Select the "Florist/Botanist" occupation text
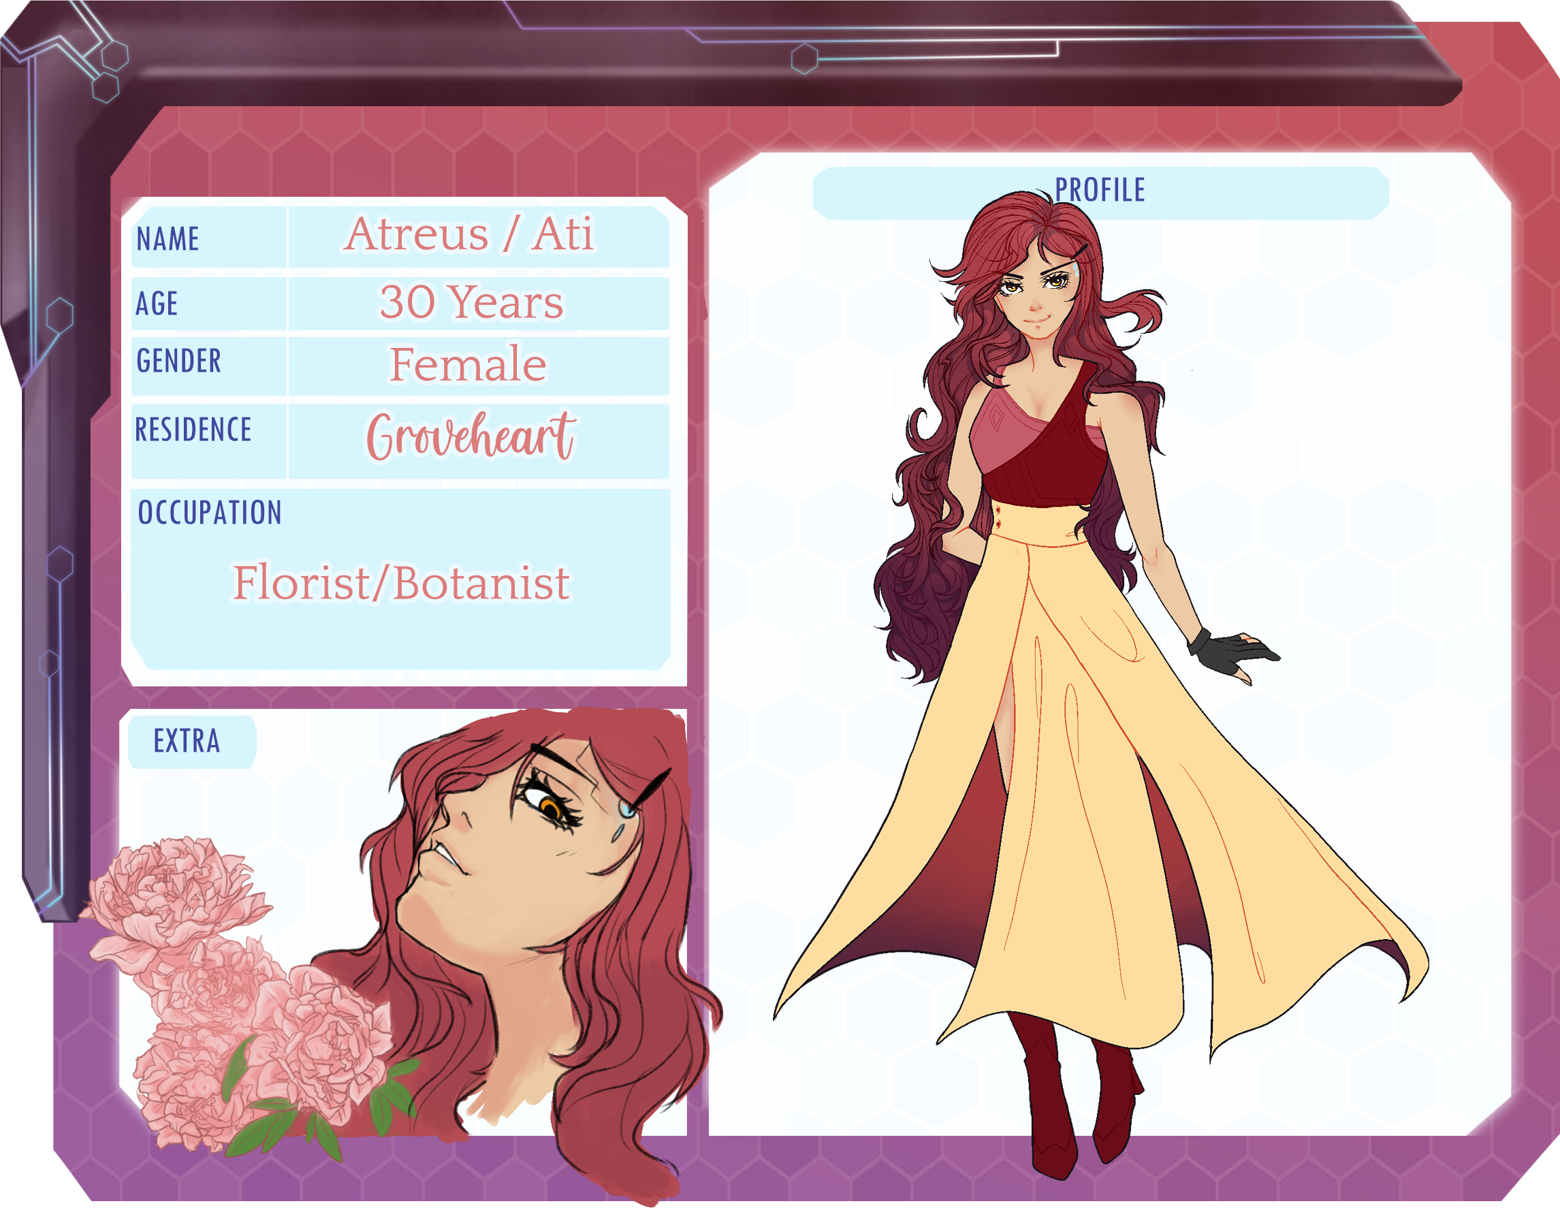Image resolution: width=1560 pixels, height=1208 pixels. coord(402,583)
